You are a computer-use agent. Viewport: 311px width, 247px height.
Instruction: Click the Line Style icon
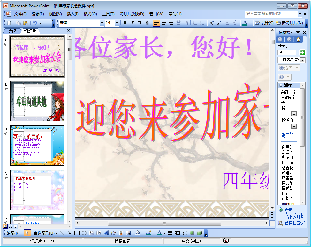pos(170,233)
